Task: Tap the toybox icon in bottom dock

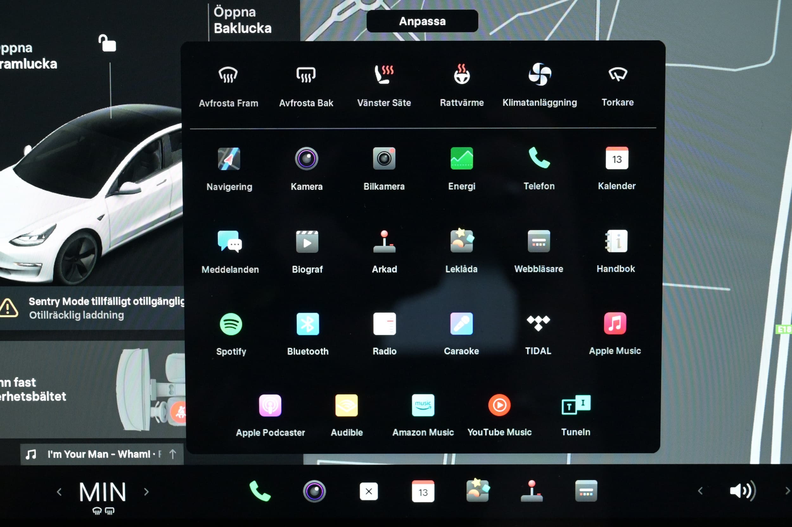Action: click(x=477, y=490)
